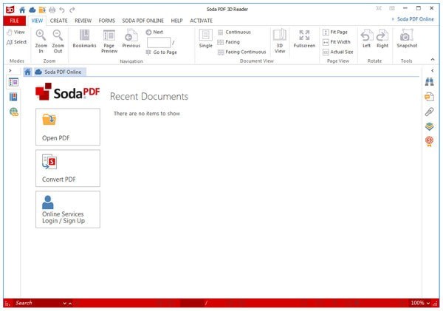Click the Zoom Out magnifier icon
The height and width of the screenshot is (311, 443).
pyautogui.click(x=58, y=36)
